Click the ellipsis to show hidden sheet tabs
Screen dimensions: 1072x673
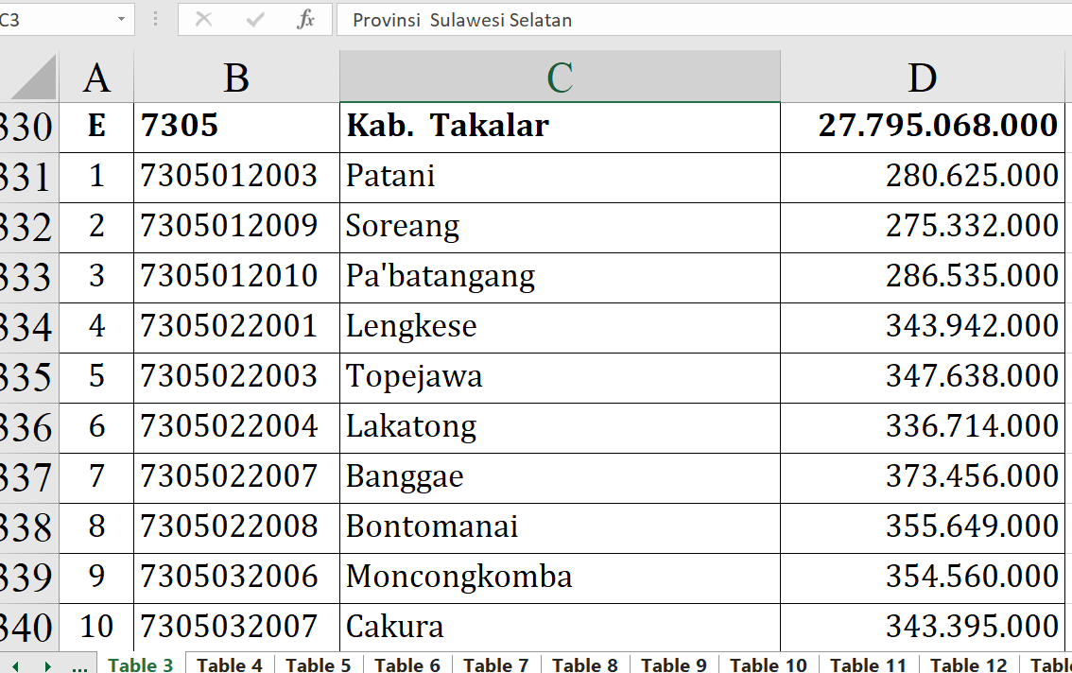[79, 665]
